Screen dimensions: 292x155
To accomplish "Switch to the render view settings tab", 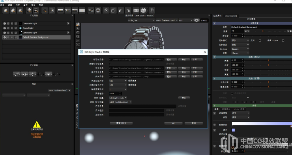I will [231, 16].
